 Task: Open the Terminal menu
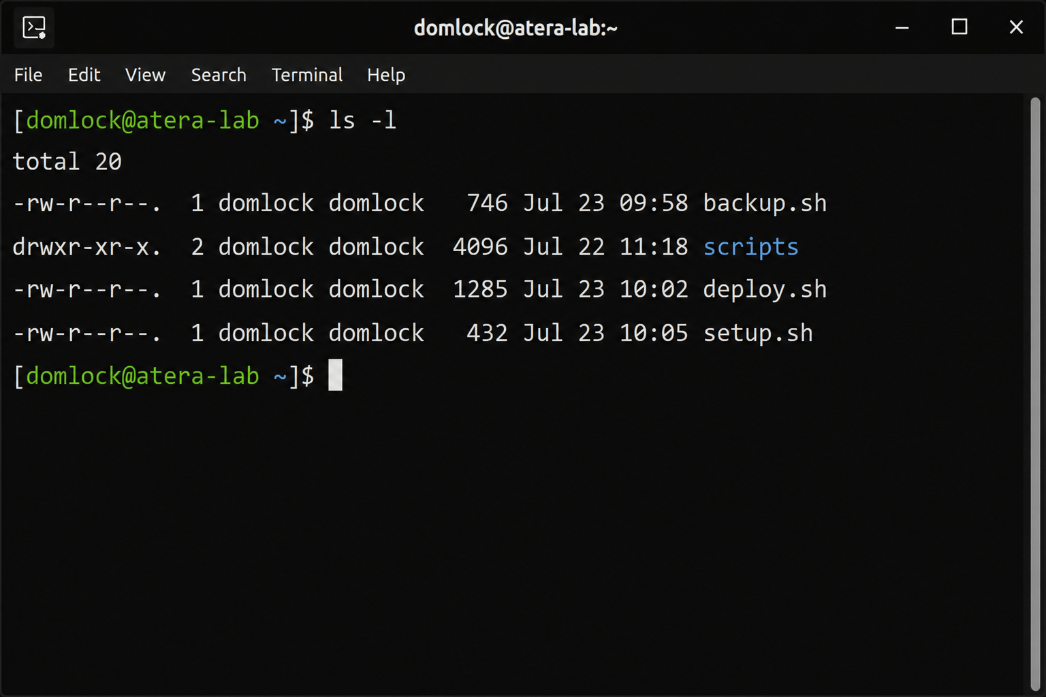coord(307,75)
